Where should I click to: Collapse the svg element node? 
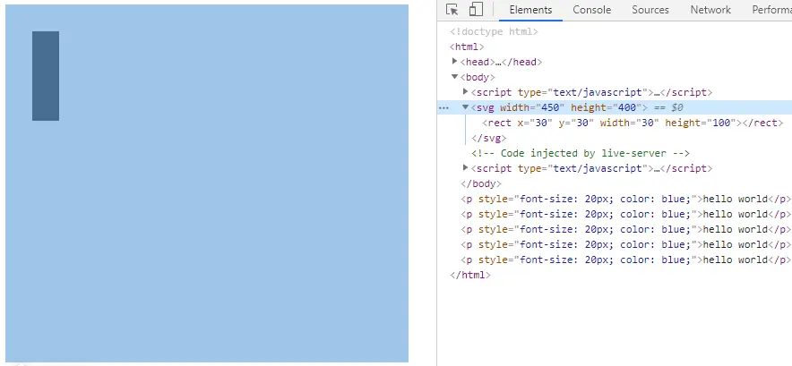pyautogui.click(x=465, y=107)
